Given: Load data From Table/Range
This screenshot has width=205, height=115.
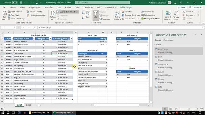Looking at the screenshot, I should pyautogui.click(x=17, y=19).
